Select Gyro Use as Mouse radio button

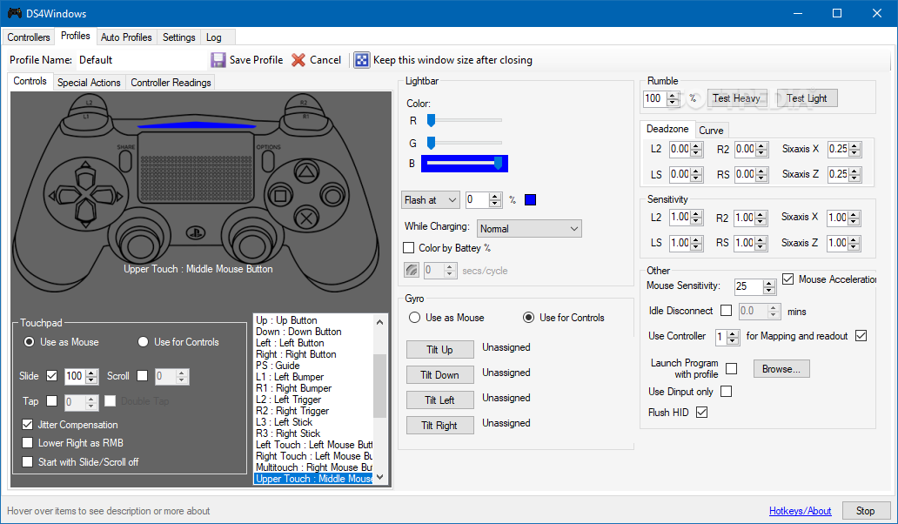tap(414, 317)
